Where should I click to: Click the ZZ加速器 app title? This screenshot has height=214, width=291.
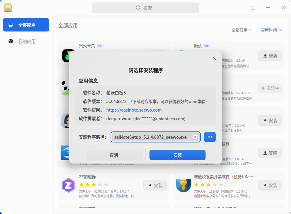87,177
